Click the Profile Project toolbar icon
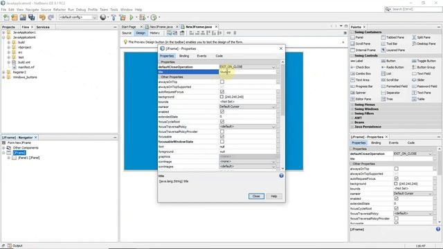 [x=154, y=17]
